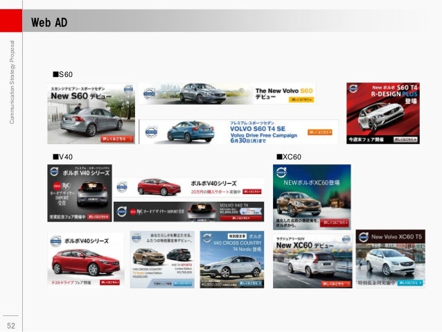442x332 pixels.
Task: Click Volvo logo in 20万円の購入サポート V40 banner
Action: click(122, 187)
